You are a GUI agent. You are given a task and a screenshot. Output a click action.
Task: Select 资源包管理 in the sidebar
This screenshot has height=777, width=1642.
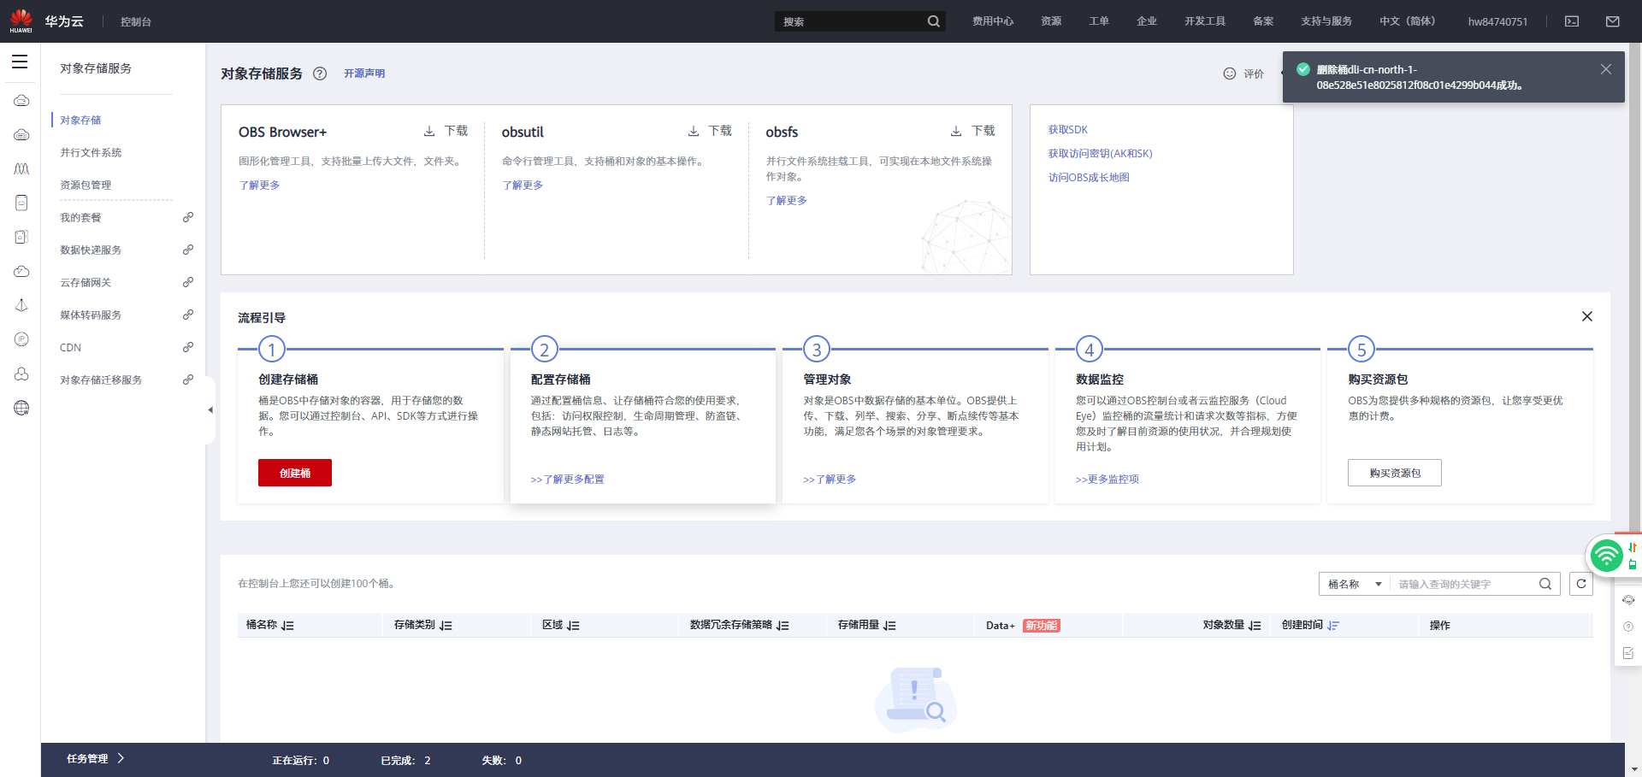(x=86, y=185)
